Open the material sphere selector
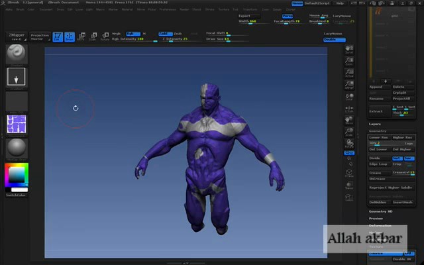The image size is (424, 265). (17, 148)
